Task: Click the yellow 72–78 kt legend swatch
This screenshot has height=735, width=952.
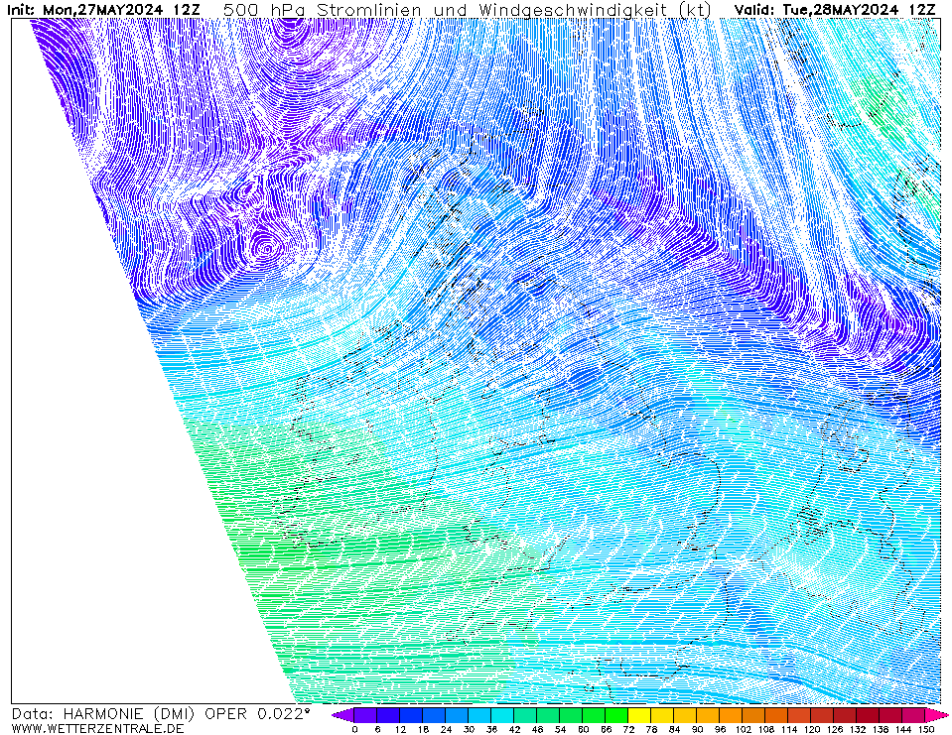Action: point(639,715)
